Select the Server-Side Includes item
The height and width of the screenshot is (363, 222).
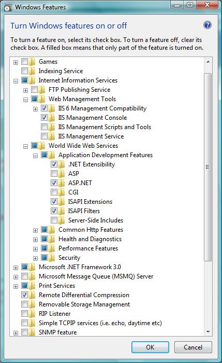[96, 220]
